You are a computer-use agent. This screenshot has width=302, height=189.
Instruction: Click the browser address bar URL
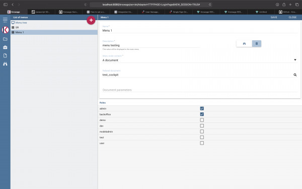[x=151, y=5]
